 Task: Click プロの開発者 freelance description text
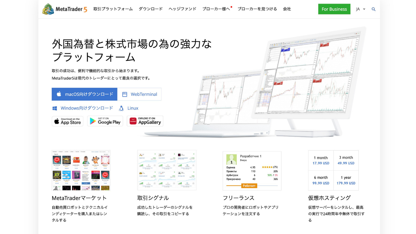[251, 211]
